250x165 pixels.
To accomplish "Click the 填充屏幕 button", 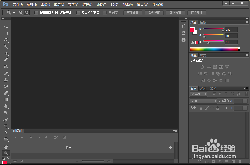I will tap(175, 13).
